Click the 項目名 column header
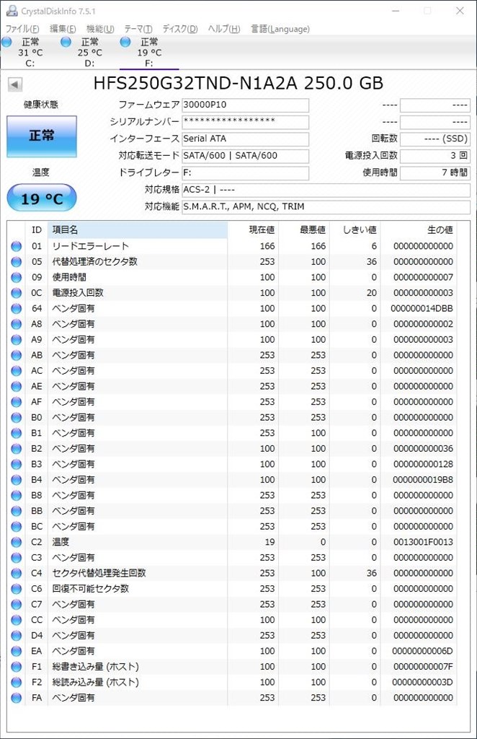The height and width of the screenshot is (739, 477). click(x=138, y=230)
